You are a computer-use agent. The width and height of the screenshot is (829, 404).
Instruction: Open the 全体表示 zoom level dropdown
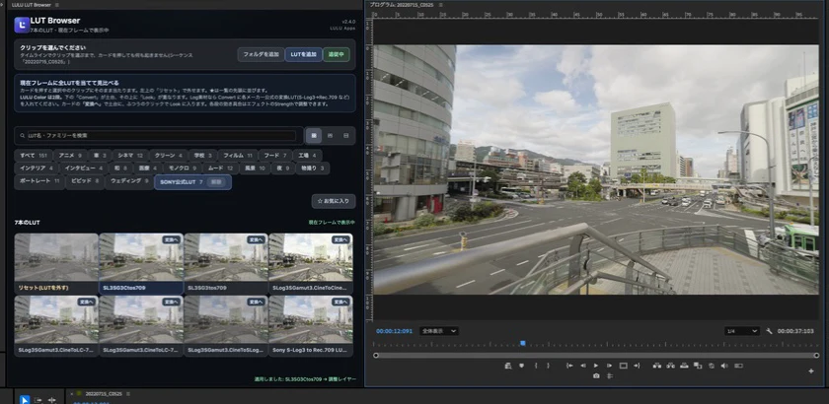tap(439, 331)
